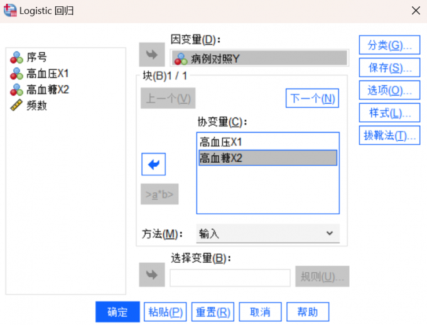Open the 分类(G) categorical dialog
The image size is (427, 325).
pos(389,45)
